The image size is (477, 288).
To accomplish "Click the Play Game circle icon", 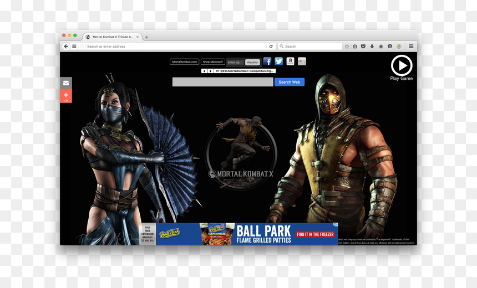I will [402, 65].
